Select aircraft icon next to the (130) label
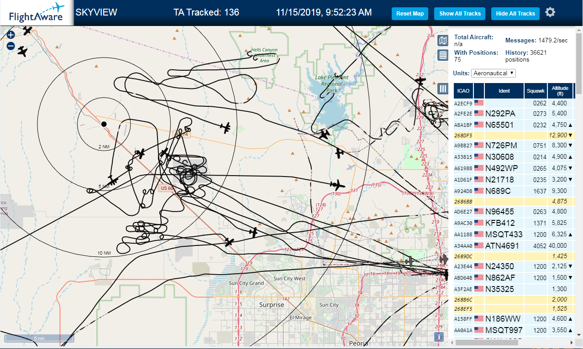583x349 pixels. click(x=337, y=185)
